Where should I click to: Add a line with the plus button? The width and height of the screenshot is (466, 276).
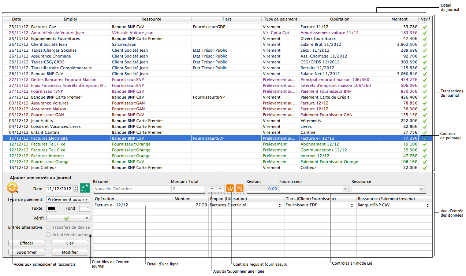point(212,188)
